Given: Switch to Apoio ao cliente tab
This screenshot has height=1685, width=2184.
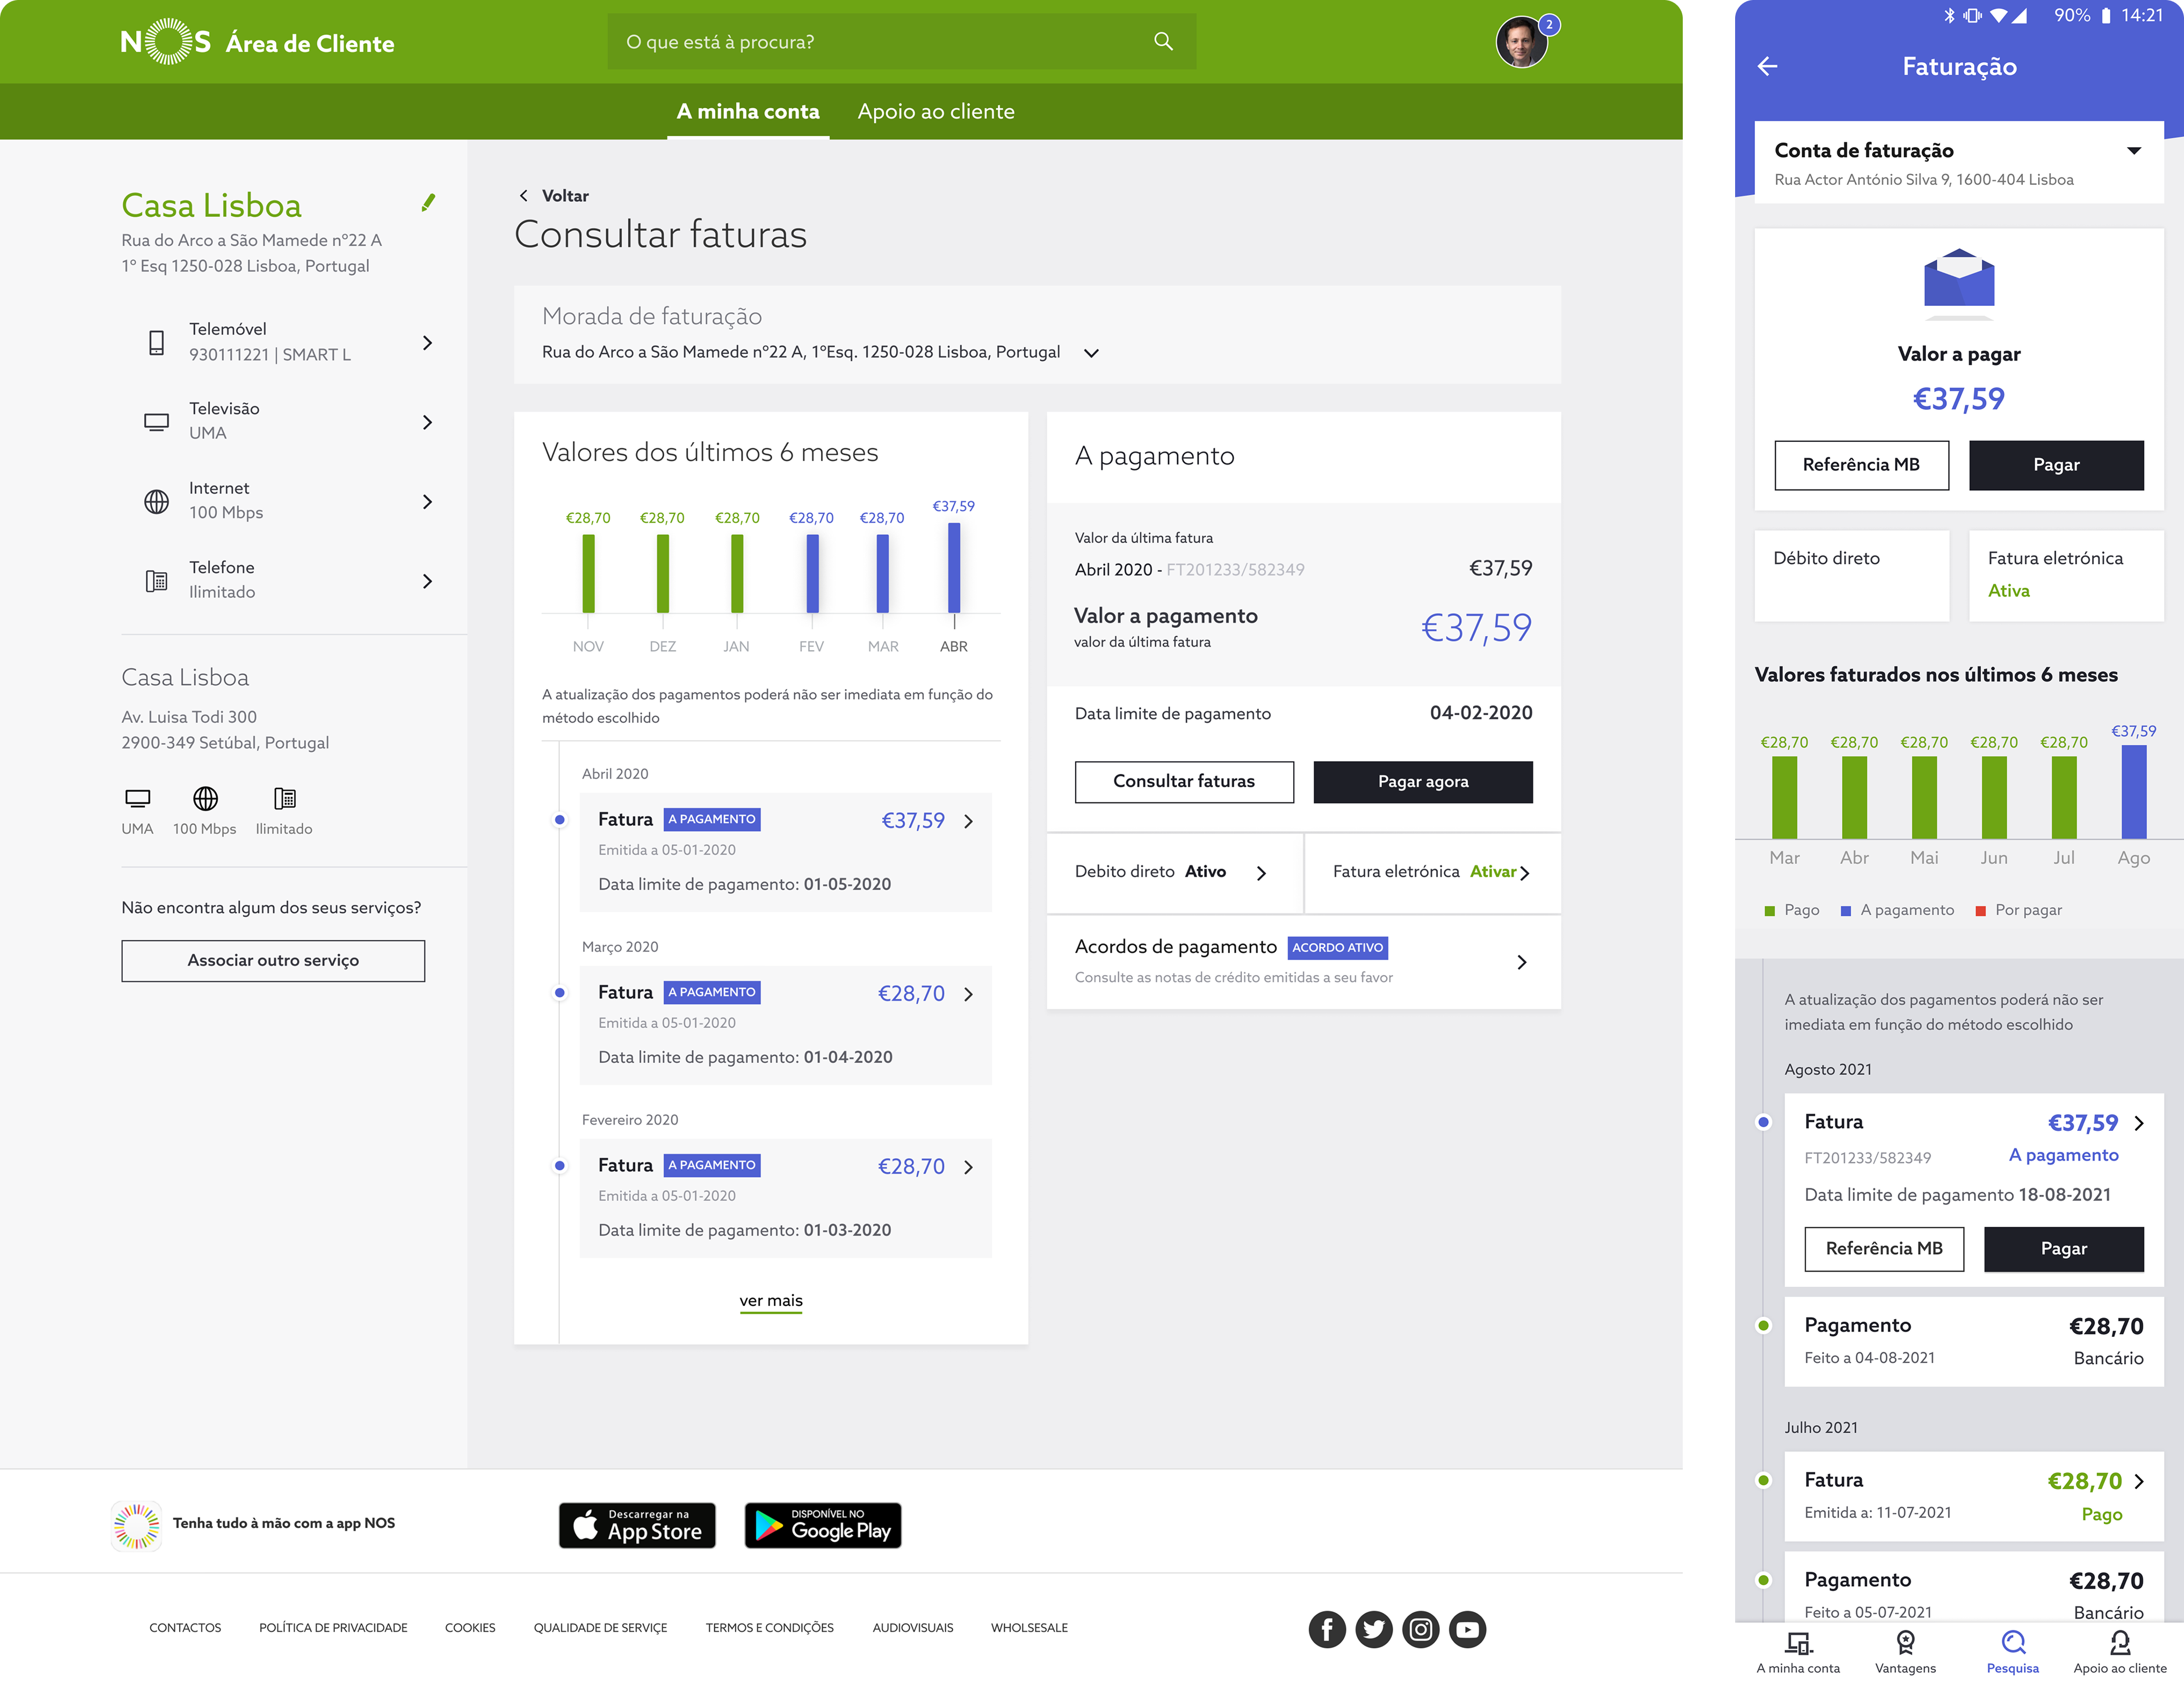Looking at the screenshot, I should 936,112.
